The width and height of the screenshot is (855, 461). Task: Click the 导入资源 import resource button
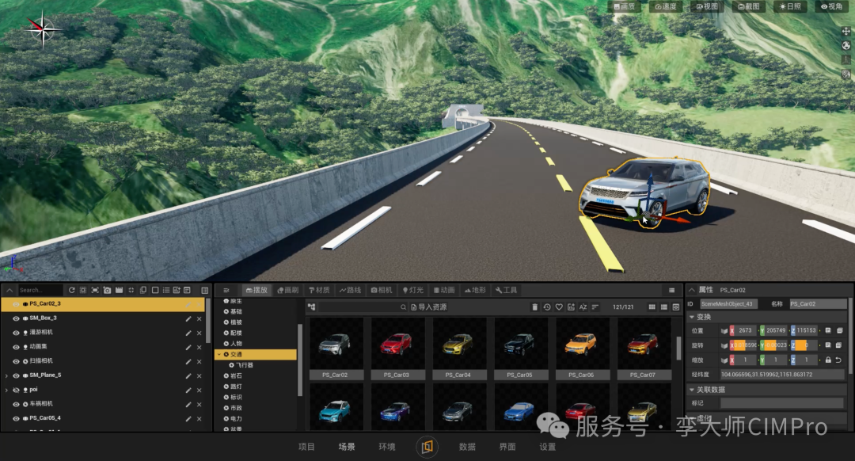pyautogui.click(x=429, y=307)
